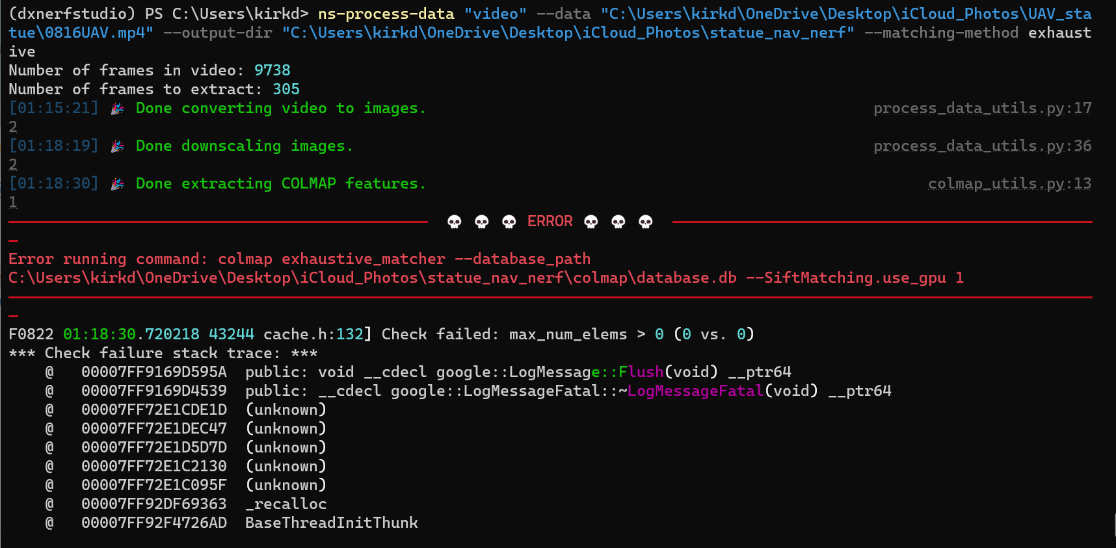
Task: Click address 00007FF72E1C2130
Action: coord(154,466)
